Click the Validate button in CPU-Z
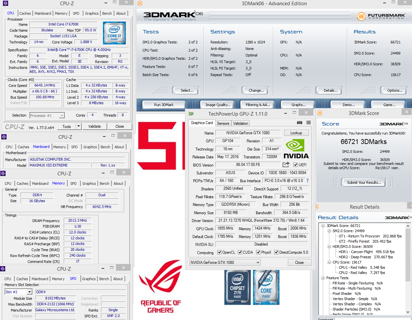Image resolution: width=412 pixels, height=320 pixels. [94, 126]
